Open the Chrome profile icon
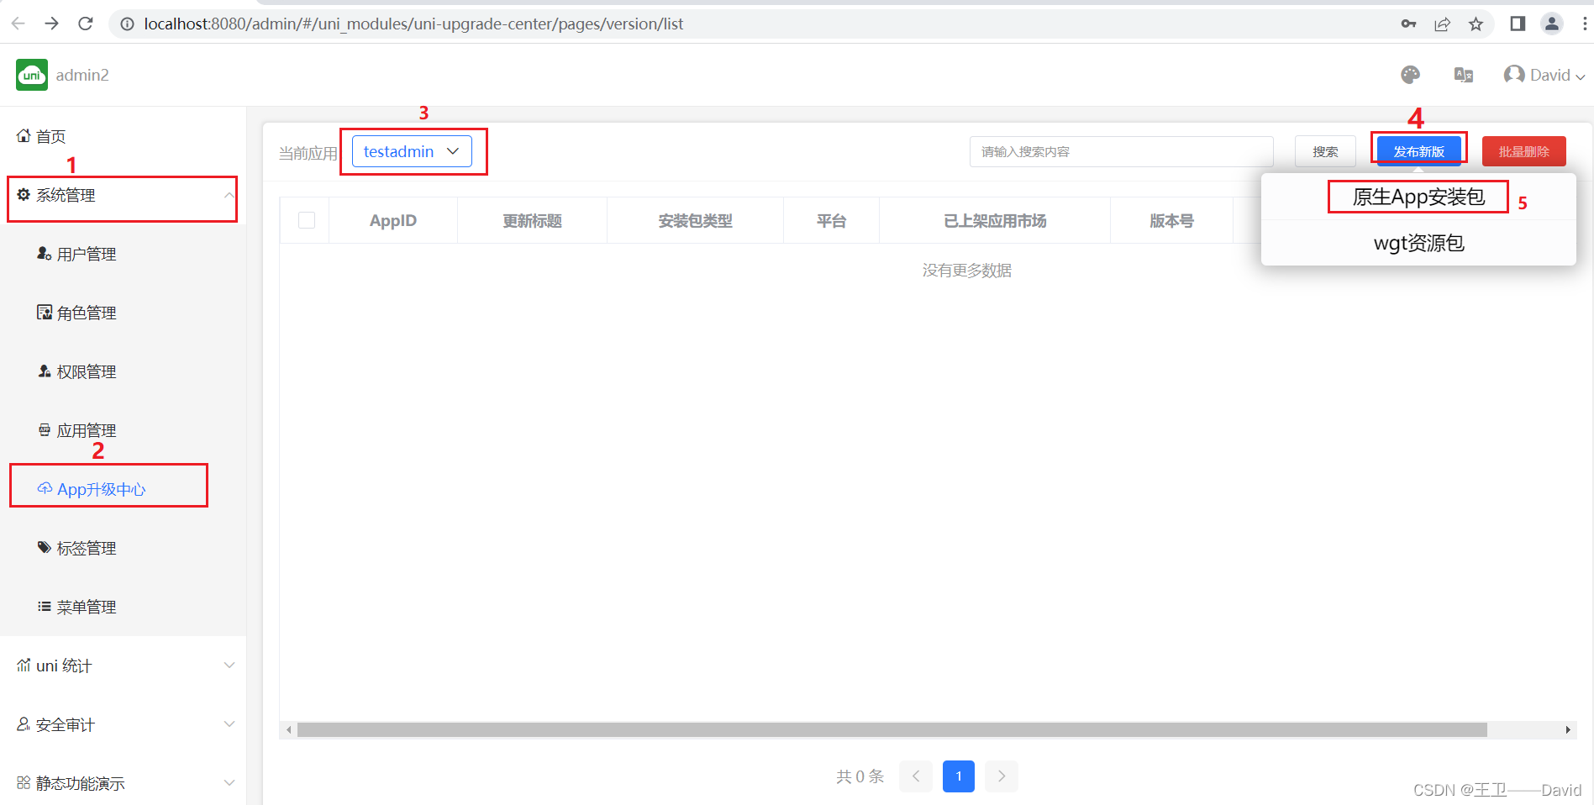1594x805 pixels. click(x=1552, y=24)
